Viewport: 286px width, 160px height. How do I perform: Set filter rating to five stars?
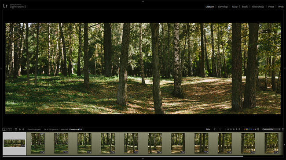pyautogui.click(x=239, y=129)
